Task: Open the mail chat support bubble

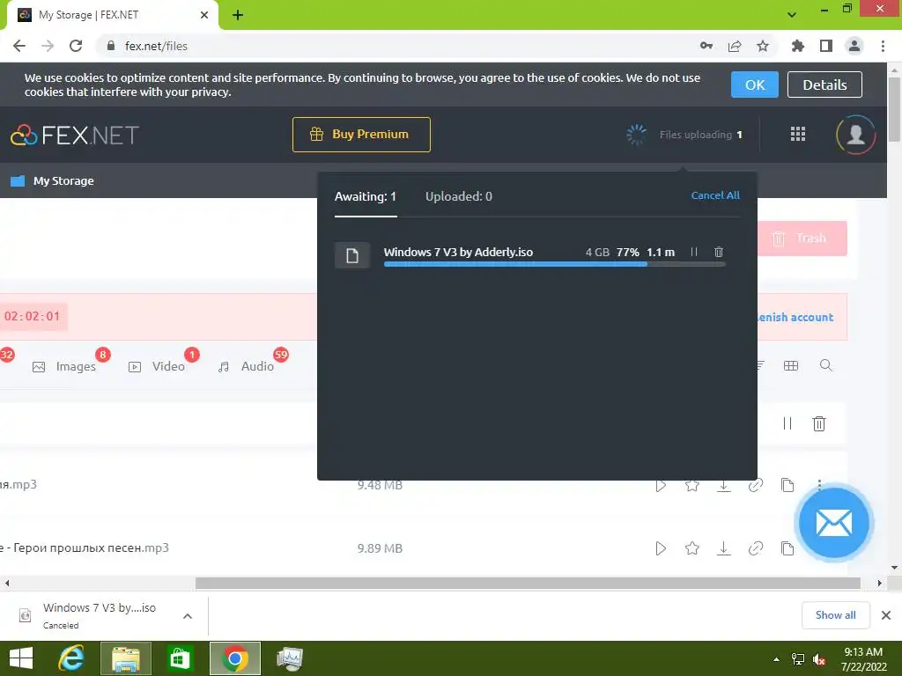Action: 833,523
